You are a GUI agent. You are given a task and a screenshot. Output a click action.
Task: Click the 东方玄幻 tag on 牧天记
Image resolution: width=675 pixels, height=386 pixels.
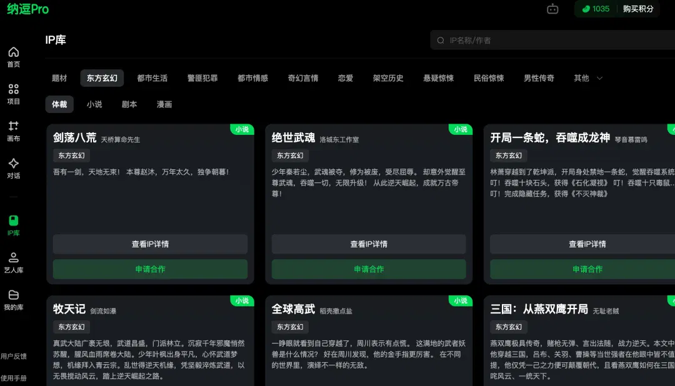click(x=71, y=327)
